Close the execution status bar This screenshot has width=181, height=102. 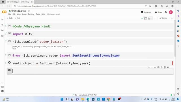174,95
